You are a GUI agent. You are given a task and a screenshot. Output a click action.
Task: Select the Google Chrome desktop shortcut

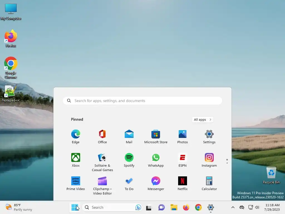click(x=11, y=68)
